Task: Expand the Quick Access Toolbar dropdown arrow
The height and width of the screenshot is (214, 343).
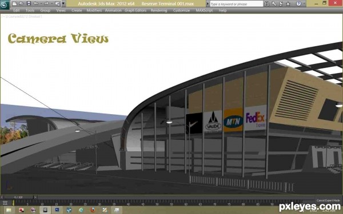Action: (63, 3)
